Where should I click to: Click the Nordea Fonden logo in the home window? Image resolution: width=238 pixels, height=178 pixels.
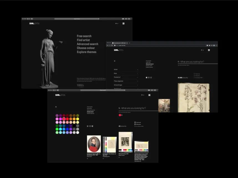(x=80, y=85)
